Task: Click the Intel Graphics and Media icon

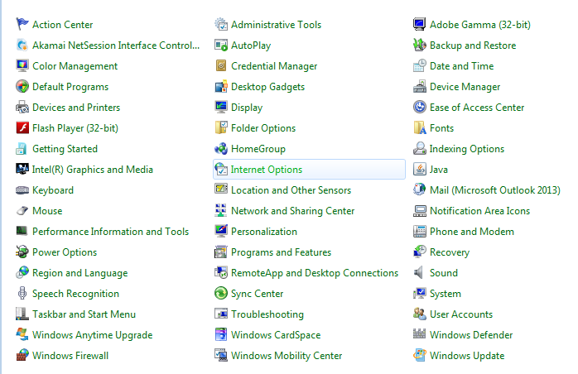Action: point(22,169)
